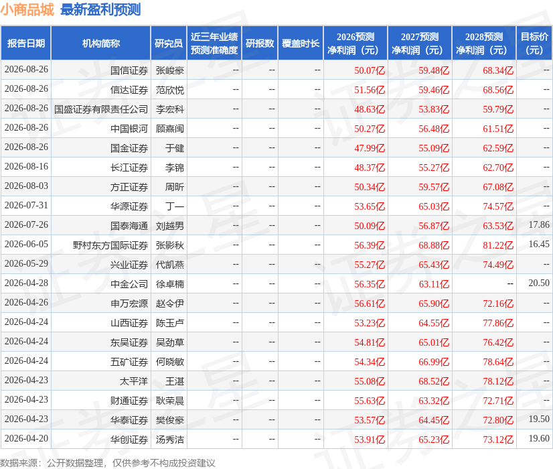The image size is (553, 469).
Task: Click analyst name 周昕
Action: (x=175, y=187)
